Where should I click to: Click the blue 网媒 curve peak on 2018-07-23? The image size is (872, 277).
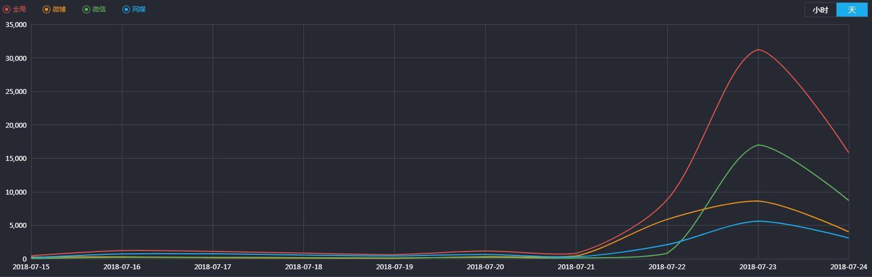click(x=758, y=221)
